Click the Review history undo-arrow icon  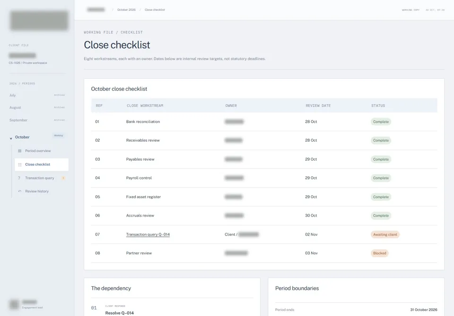point(20,191)
